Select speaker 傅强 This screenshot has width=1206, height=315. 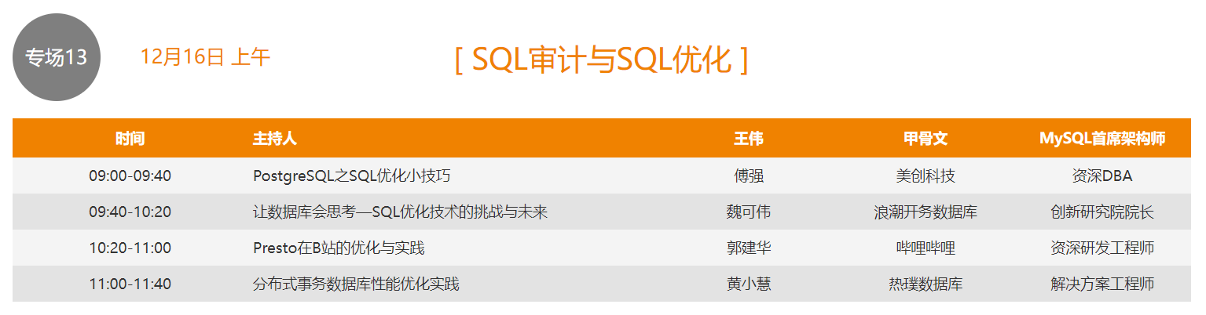[x=749, y=176]
